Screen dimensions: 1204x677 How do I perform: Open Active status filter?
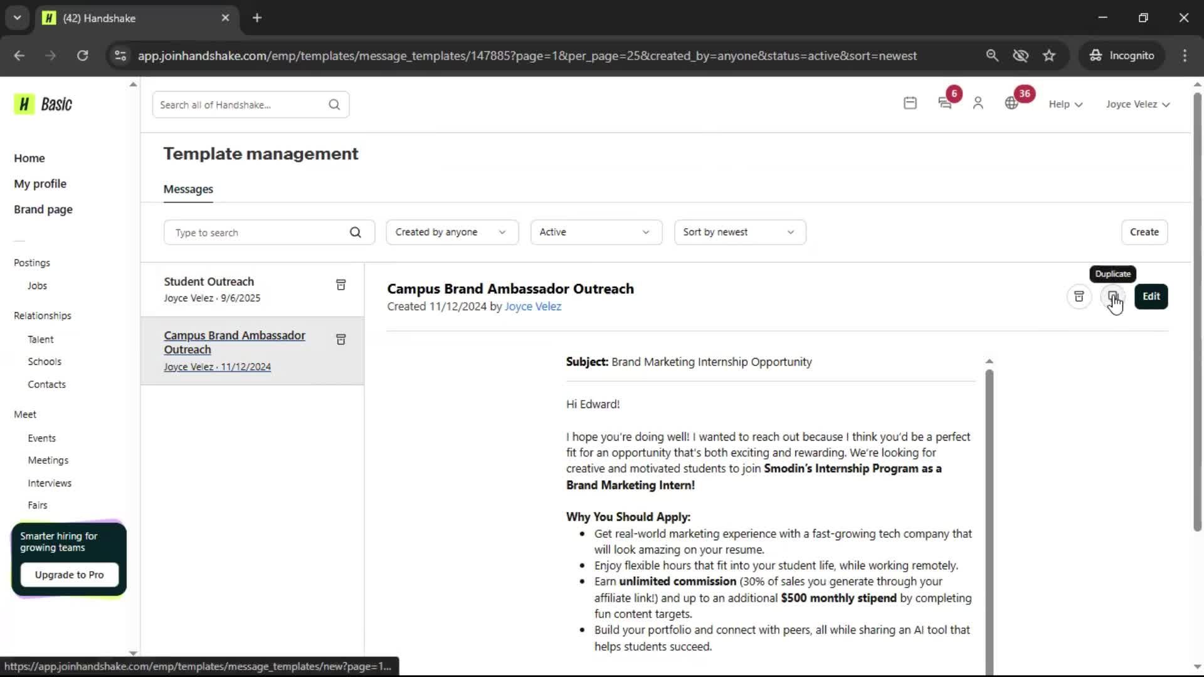[596, 232]
